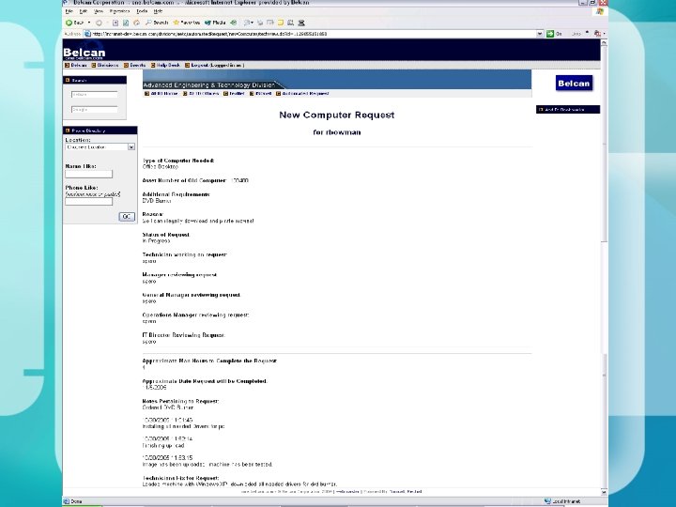Click the Done status bar text
This screenshot has width=676, height=507.
(76, 501)
